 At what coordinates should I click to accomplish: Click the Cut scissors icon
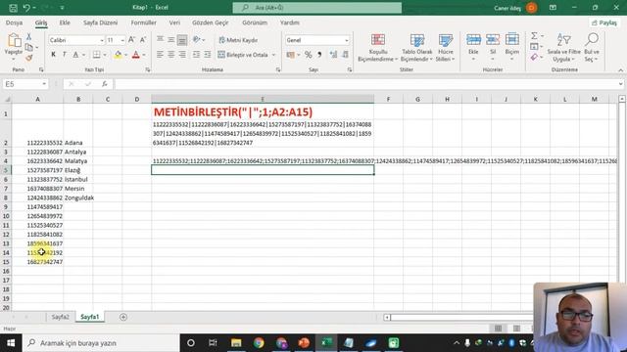(x=28, y=37)
